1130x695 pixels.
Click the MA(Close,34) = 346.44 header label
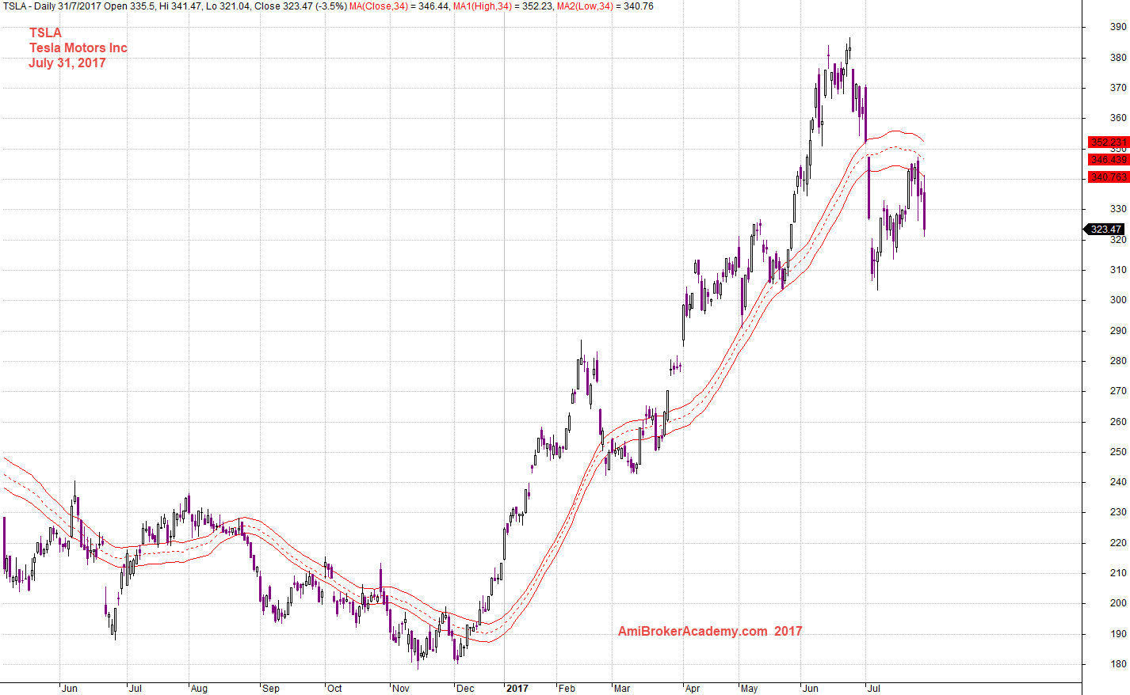[x=399, y=6]
